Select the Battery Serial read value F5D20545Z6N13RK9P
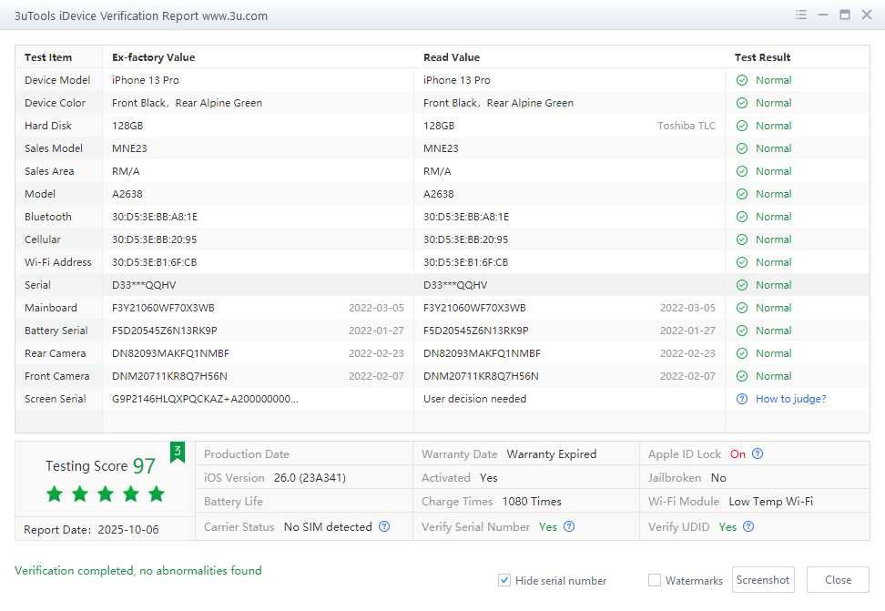 coord(476,331)
